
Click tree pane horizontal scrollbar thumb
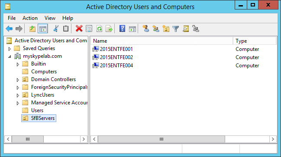click(28, 139)
